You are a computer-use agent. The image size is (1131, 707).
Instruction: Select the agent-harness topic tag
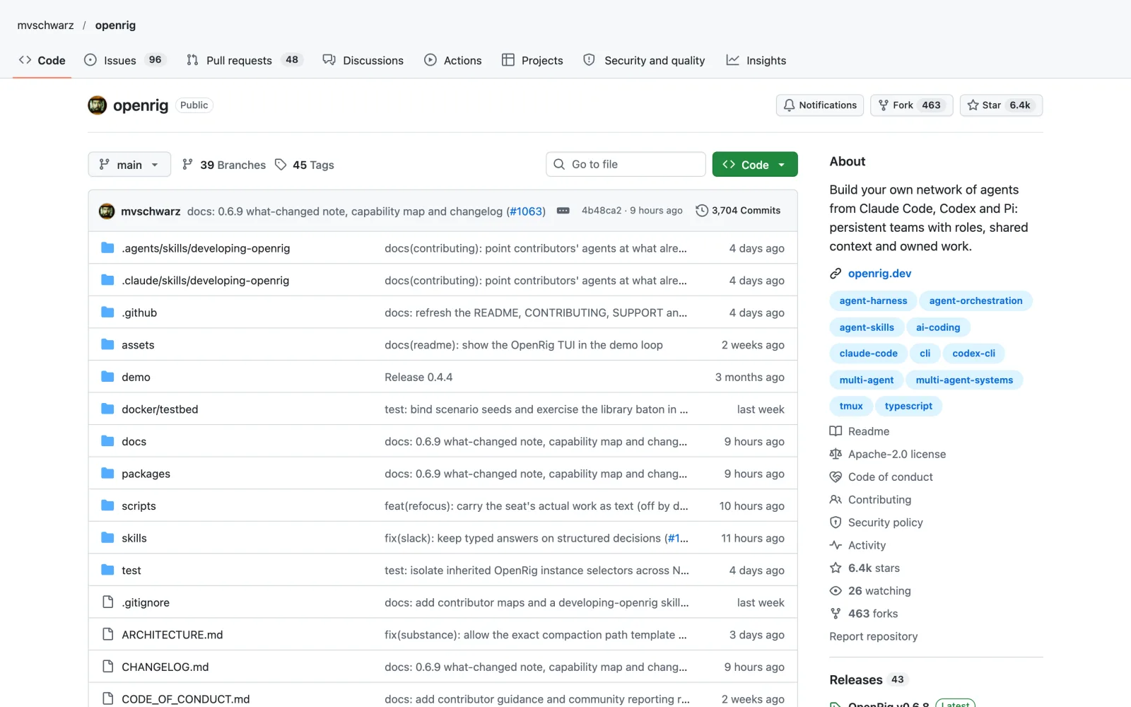click(x=873, y=301)
